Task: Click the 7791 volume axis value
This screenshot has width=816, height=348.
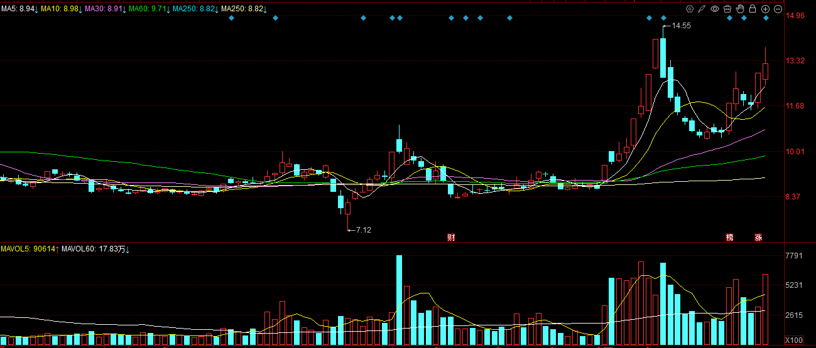Action: pos(795,255)
